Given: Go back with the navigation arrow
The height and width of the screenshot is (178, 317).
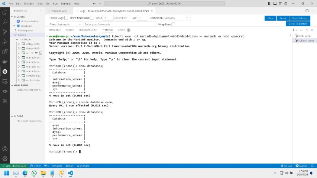Looking at the screenshot, I should (x=94, y=4).
